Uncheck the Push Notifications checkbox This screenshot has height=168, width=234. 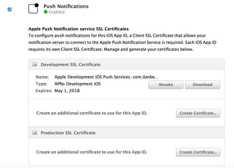coord(9,9)
